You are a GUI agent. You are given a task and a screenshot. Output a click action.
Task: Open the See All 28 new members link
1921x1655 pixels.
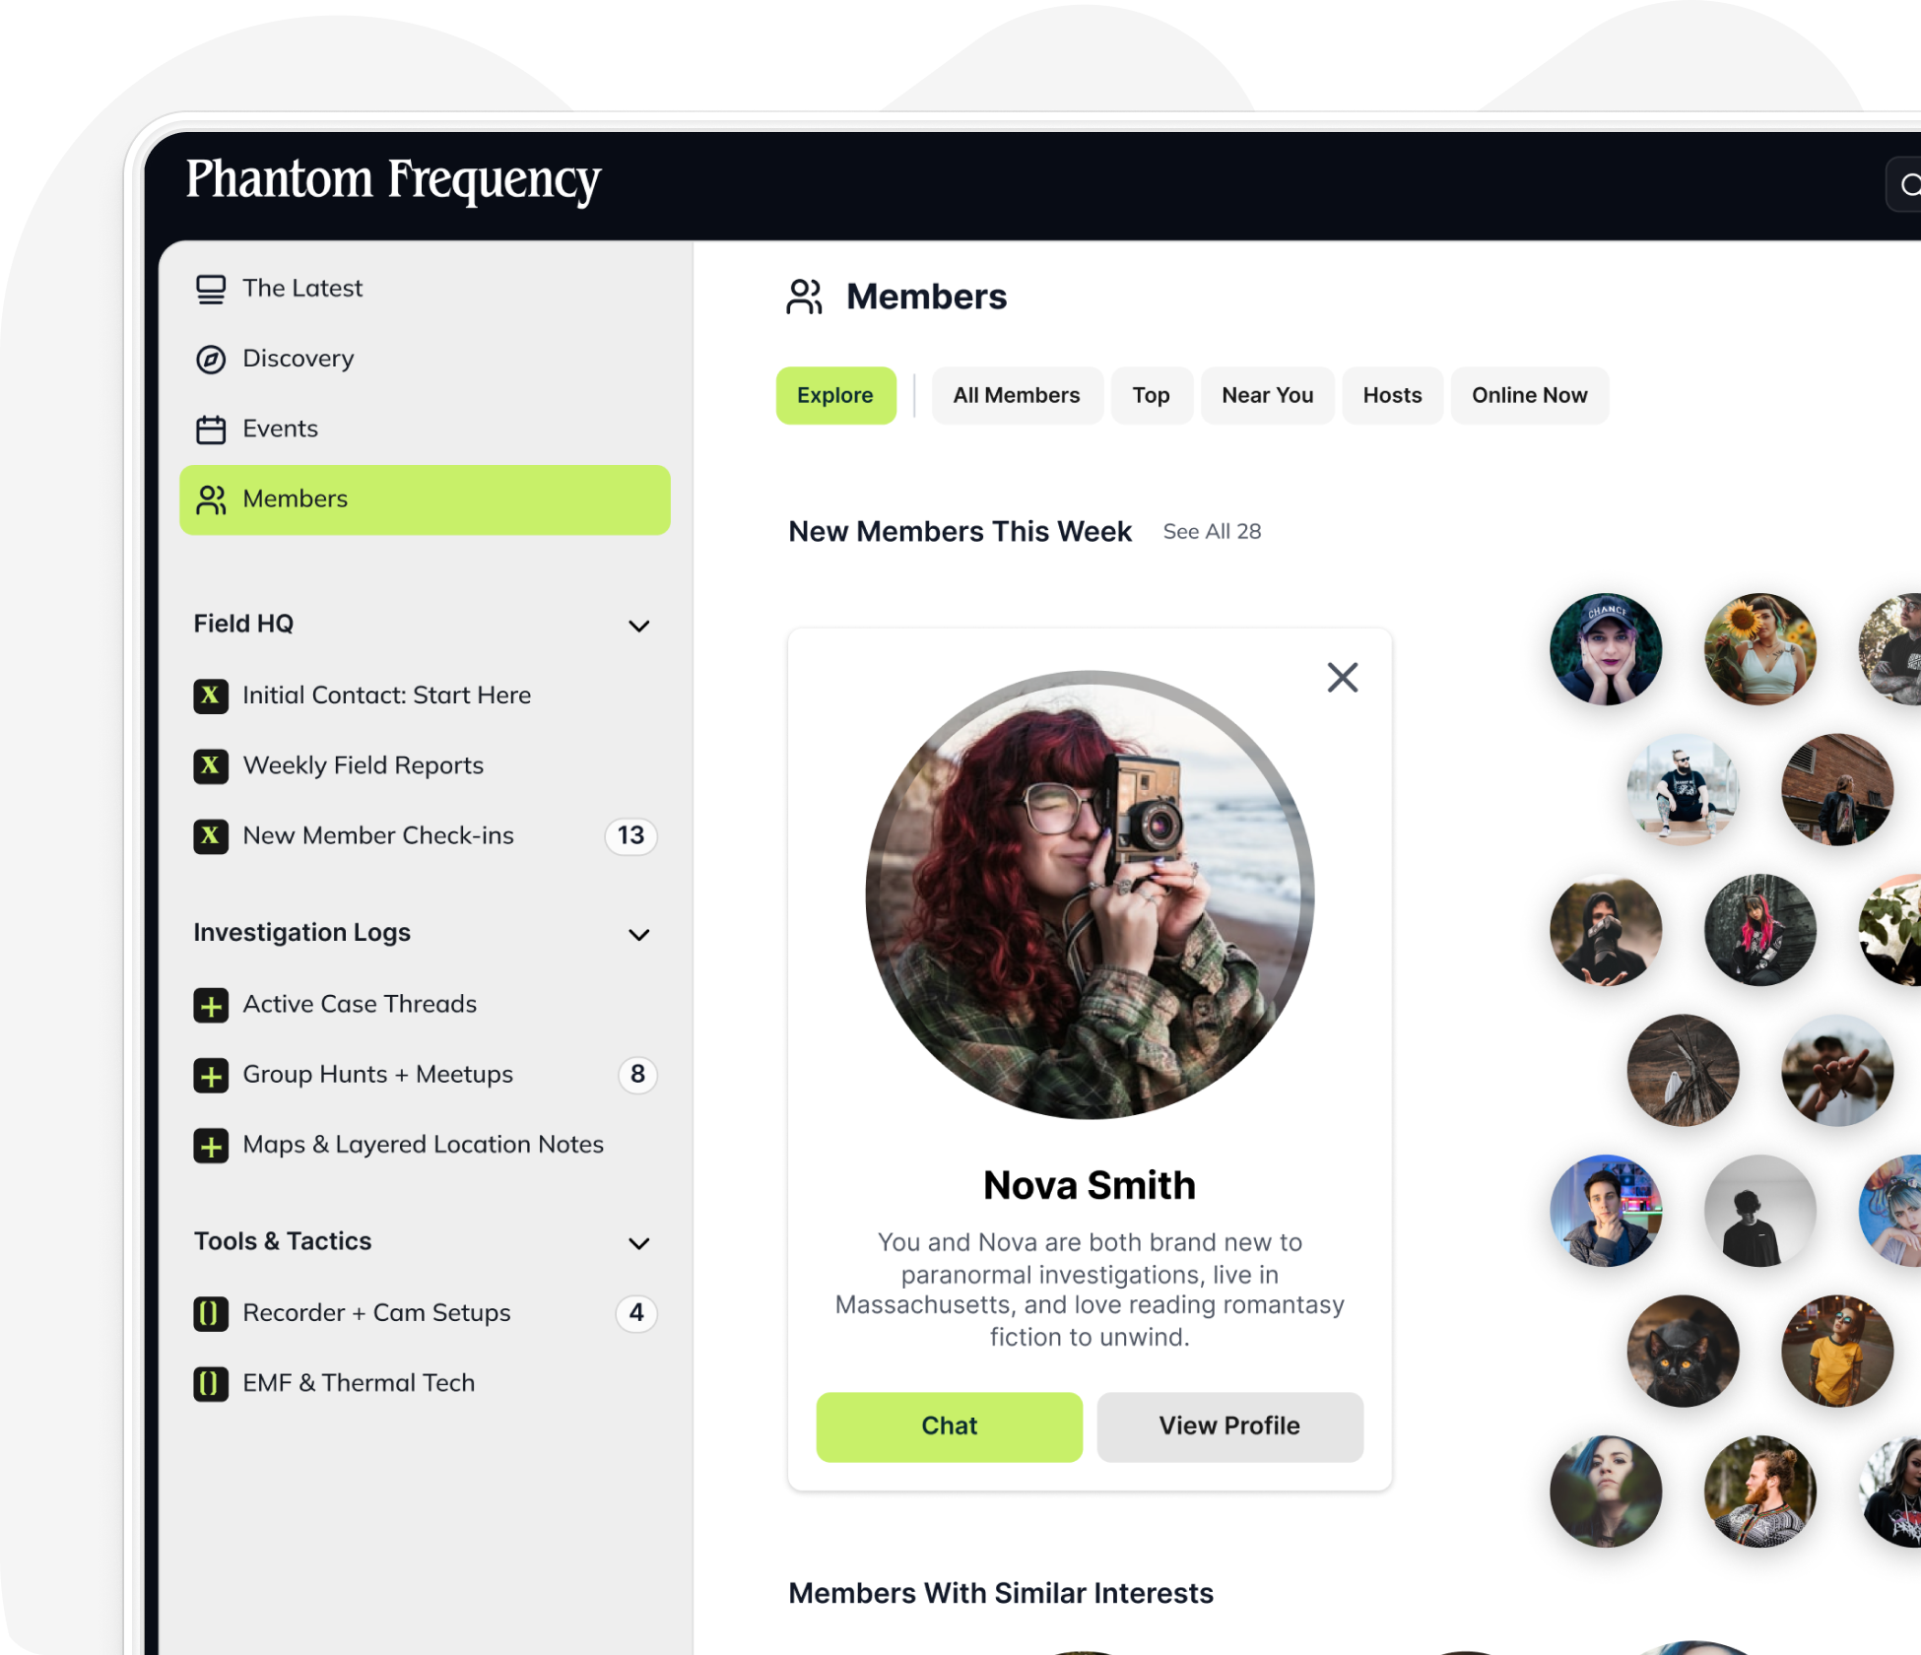(x=1212, y=531)
